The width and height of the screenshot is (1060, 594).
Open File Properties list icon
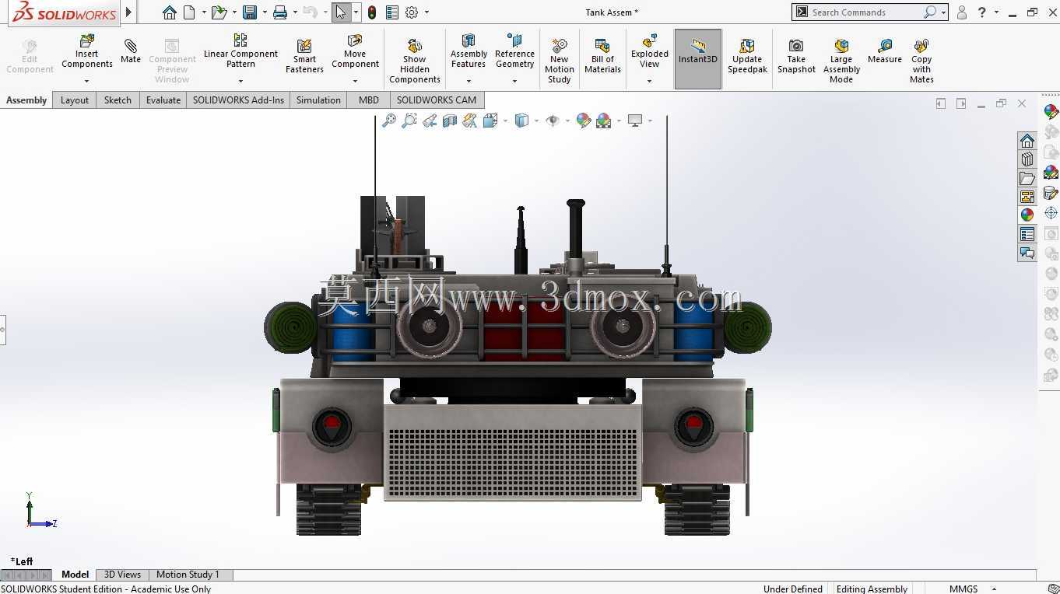pos(392,12)
